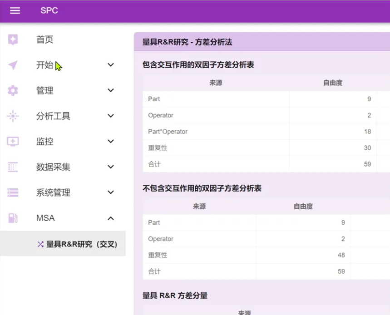The image size is (390, 315).
Task: Click 不包含交互作用的双因子方差分析表 heading
Action: point(202,188)
